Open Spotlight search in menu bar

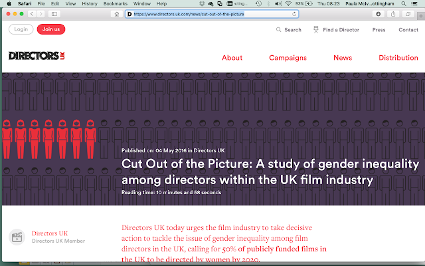pos(404,3)
